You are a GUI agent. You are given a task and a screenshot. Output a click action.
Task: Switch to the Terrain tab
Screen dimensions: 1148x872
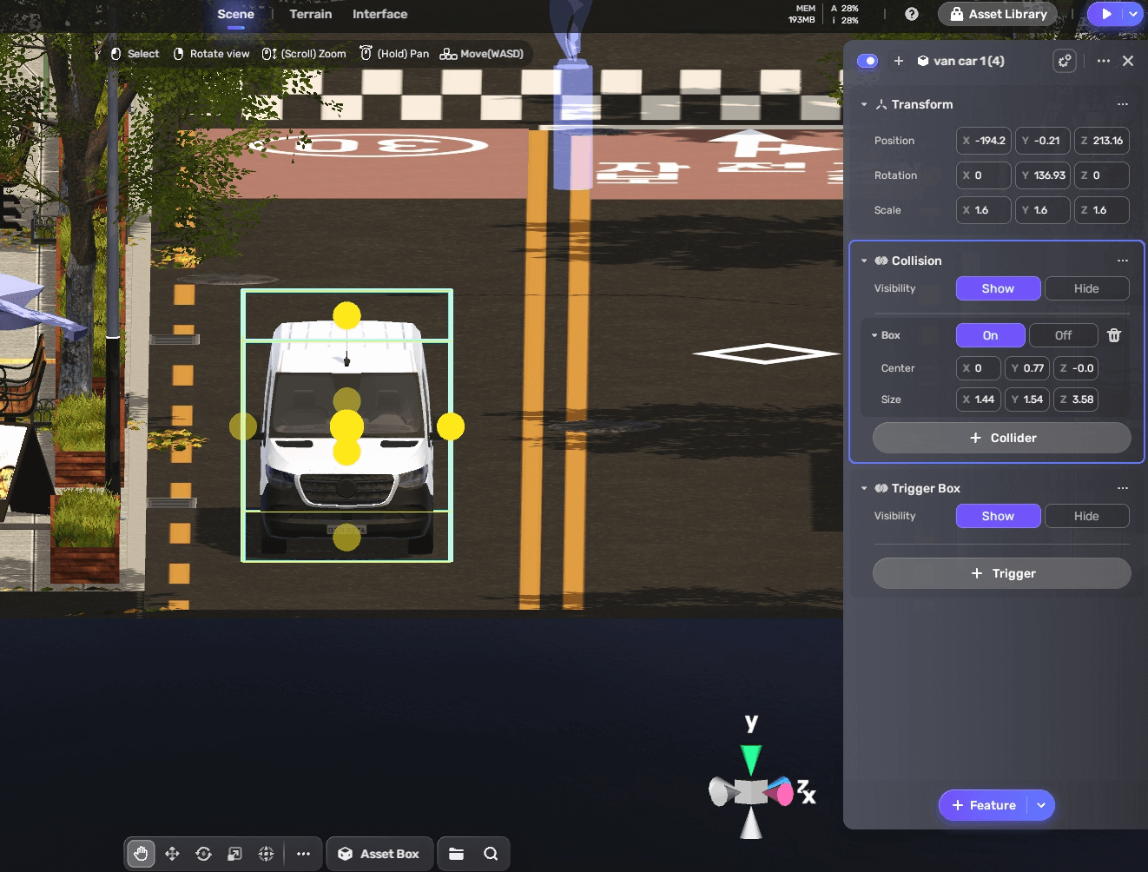coord(310,14)
